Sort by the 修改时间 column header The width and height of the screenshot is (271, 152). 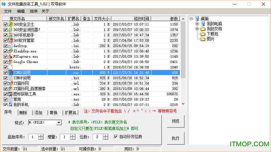click(131, 19)
